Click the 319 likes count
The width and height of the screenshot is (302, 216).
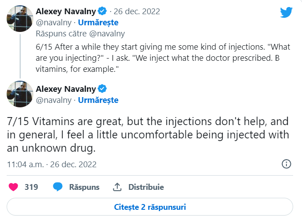(31, 187)
